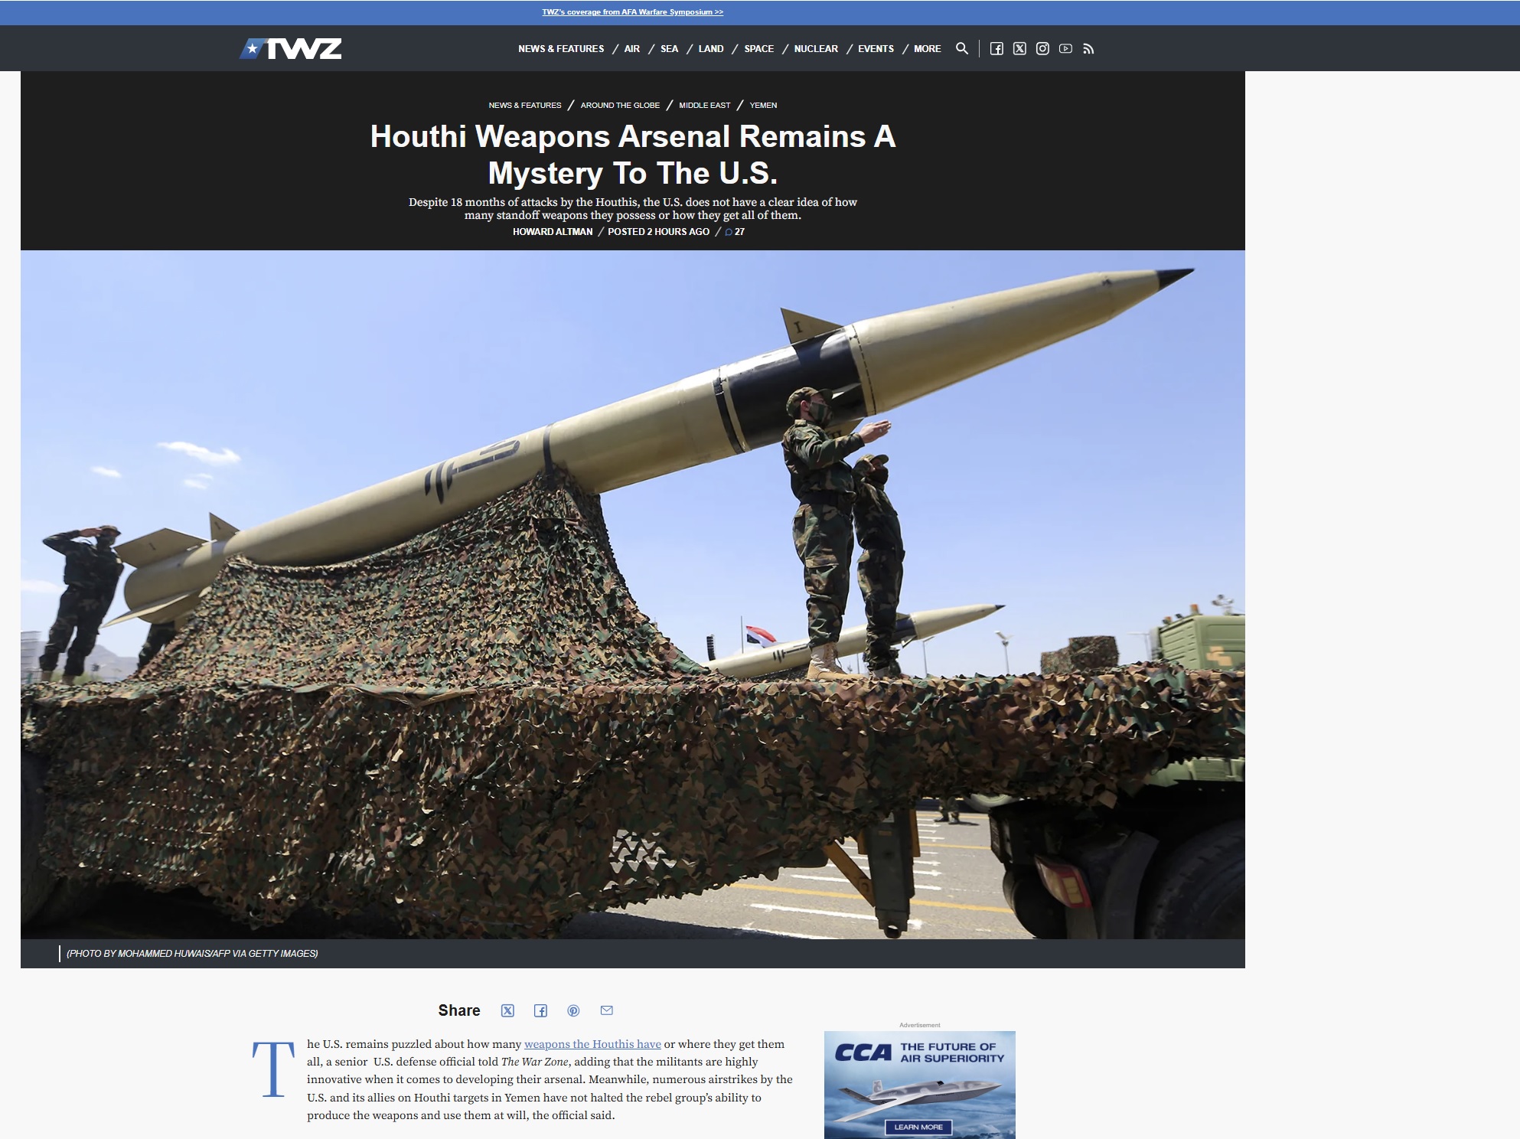This screenshot has height=1139, width=1520.
Task: Follow 'weapons the Houthis have' link
Action: point(592,1044)
